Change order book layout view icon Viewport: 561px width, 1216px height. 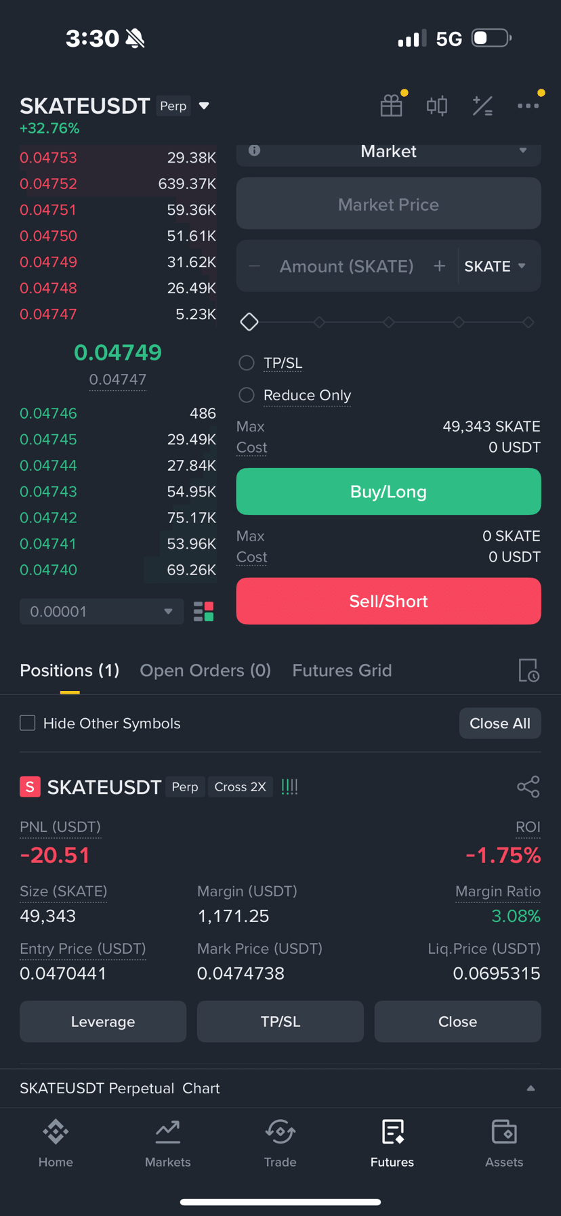204,611
